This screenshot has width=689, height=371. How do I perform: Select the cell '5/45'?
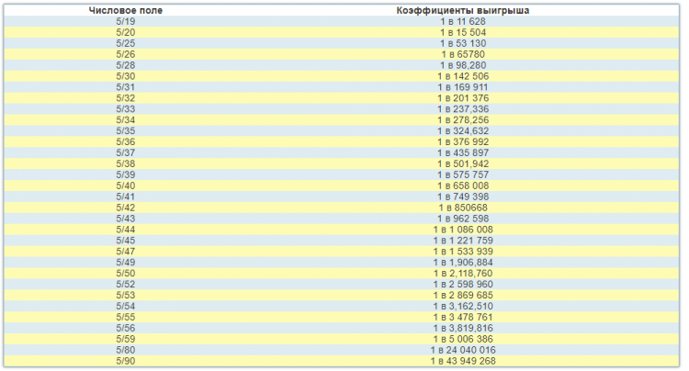126,241
